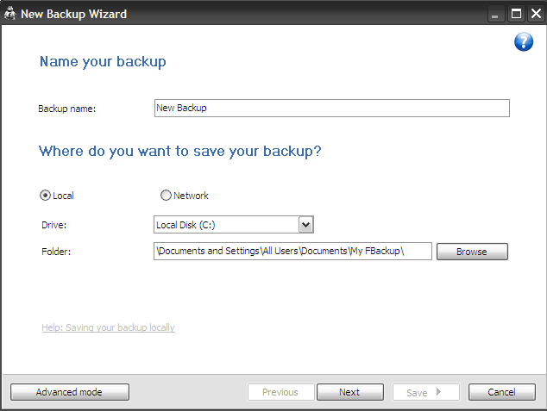Screen dimensions: 547x411
Task: Browse for a backup folder
Action: [x=472, y=252]
